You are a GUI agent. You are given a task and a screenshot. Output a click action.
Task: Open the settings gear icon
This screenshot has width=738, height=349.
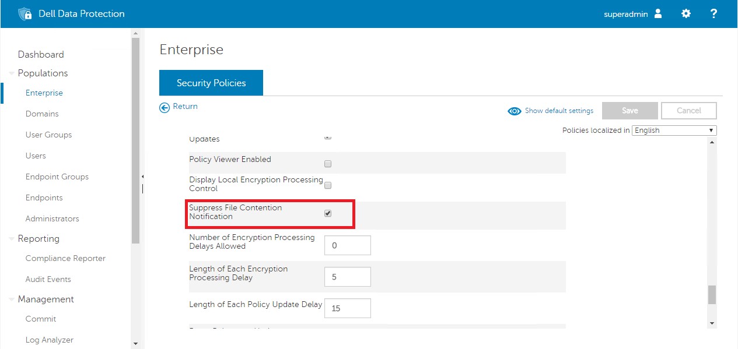coord(685,13)
